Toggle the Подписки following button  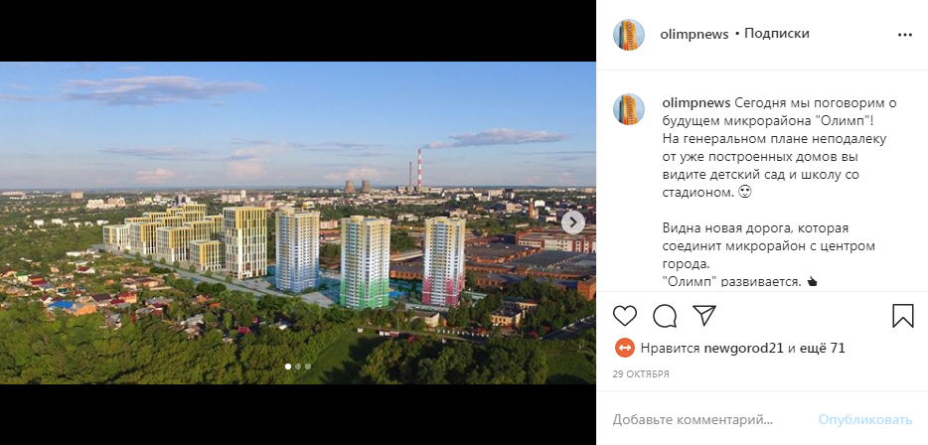click(777, 34)
